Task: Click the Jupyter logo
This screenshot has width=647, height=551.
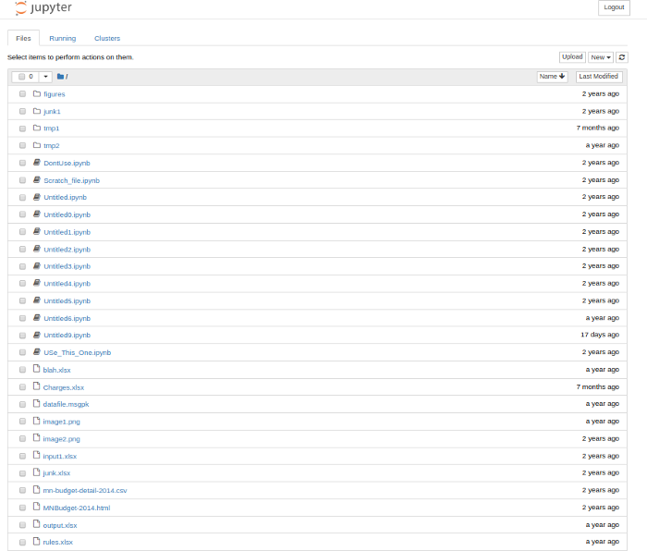Action: (43, 7)
